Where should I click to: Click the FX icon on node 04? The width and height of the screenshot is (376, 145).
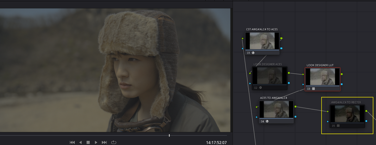[x=267, y=121]
